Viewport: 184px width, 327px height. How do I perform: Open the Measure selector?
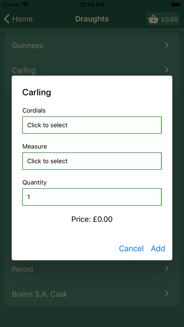tap(92, 161)
